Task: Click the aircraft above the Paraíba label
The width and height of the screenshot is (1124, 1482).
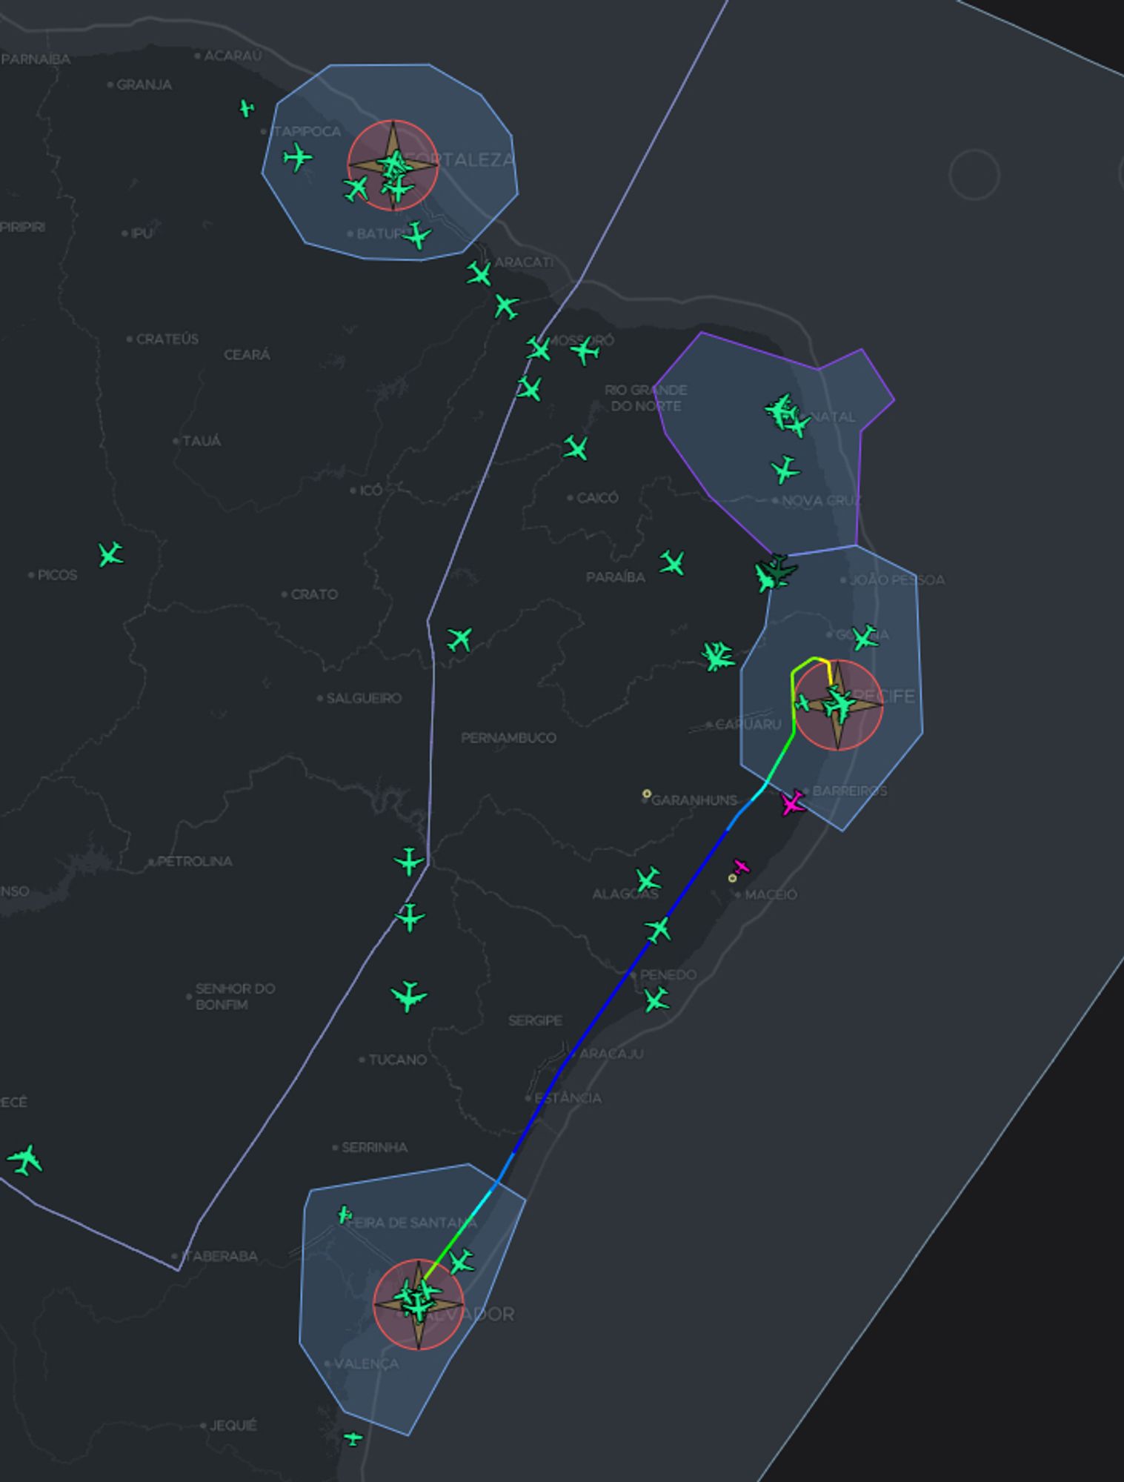Action: pos(672,563)
